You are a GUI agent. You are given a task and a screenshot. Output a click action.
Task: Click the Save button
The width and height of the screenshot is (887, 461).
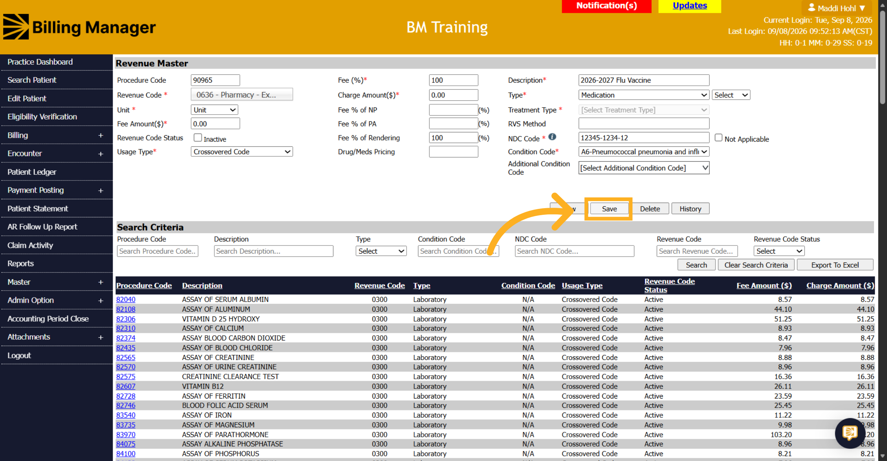609,209
